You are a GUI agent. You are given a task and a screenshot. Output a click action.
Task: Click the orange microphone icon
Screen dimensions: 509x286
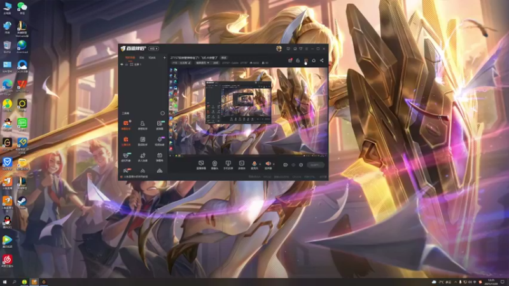point(254,165)
